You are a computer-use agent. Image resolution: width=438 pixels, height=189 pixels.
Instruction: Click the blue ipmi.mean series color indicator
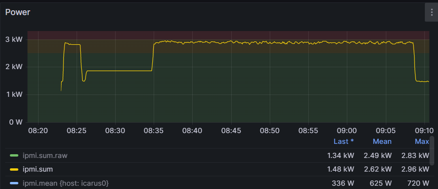coord(14,183)
